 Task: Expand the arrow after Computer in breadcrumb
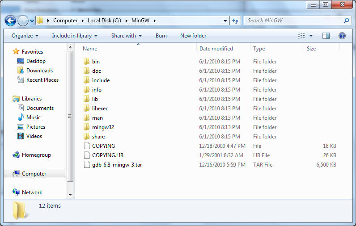(82, 21)
